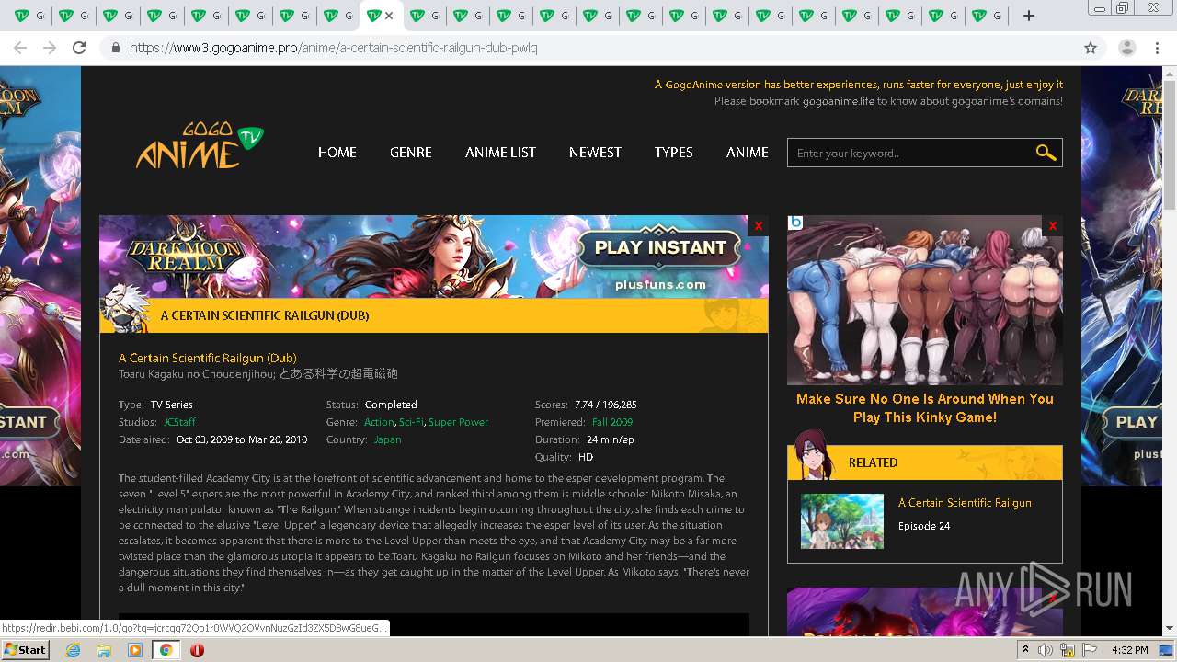Click the Action Center flag icon
The height and width of the screenshot is (662, 1177).
[1091, 650]
